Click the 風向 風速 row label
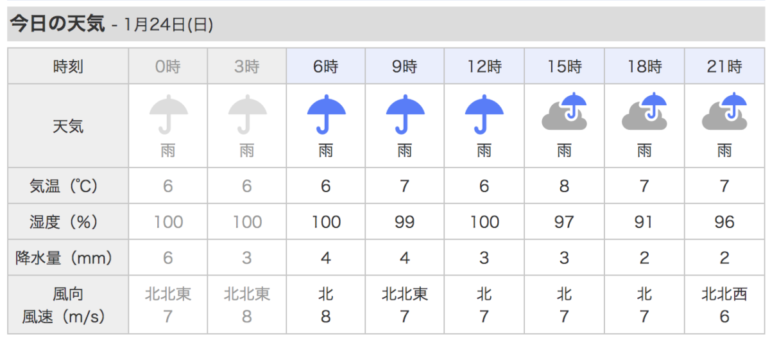The width and height of the screenshot is (770, 341). 68,305
